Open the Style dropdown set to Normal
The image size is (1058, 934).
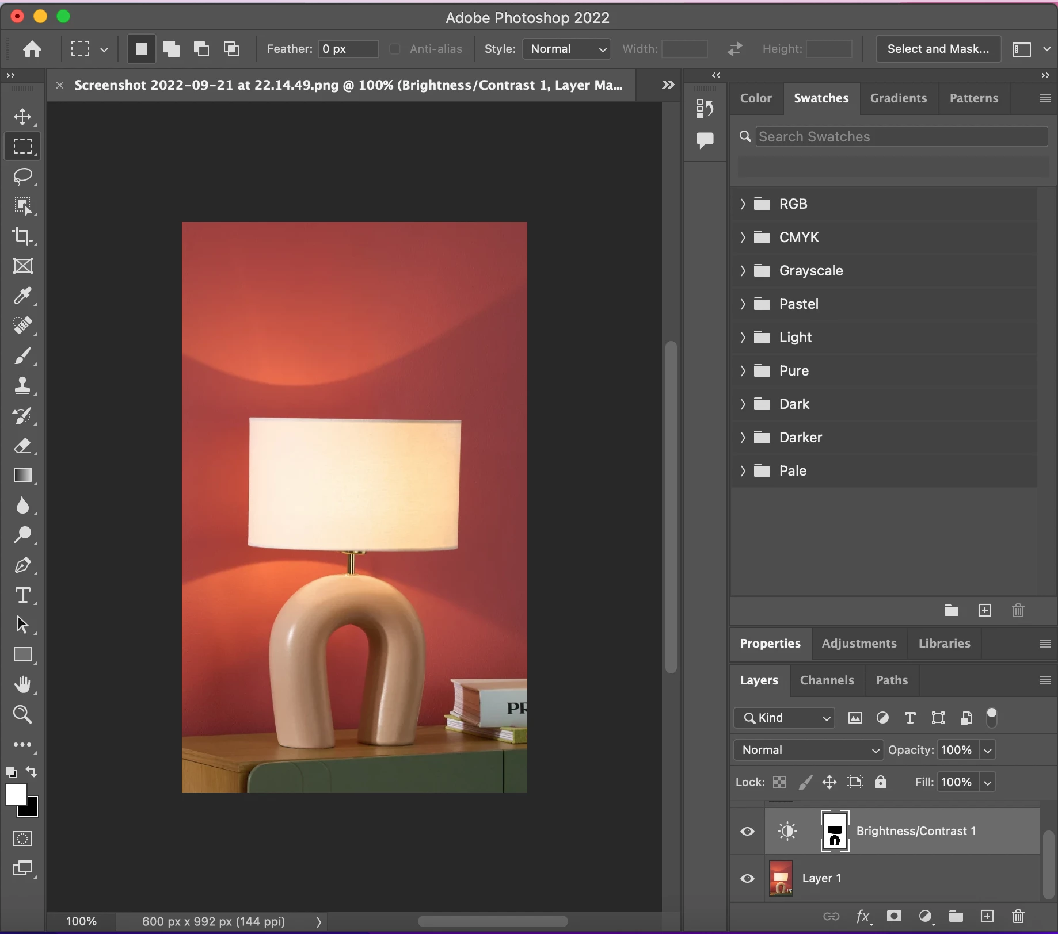coord(566,49)
